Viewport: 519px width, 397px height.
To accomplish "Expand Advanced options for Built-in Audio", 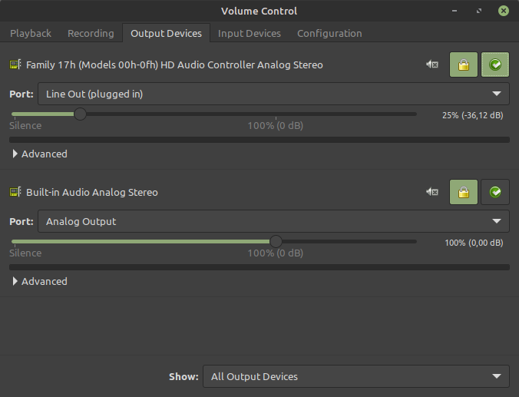I will pyautogui.click(x=39, y=281).
